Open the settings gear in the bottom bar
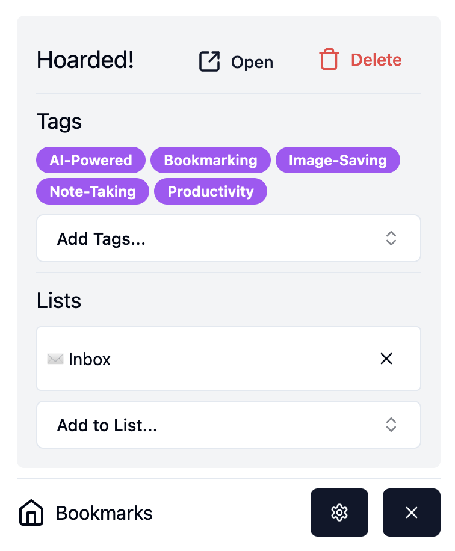The height and width of the screenshot is (551, 455). click(x=339, y=513)
